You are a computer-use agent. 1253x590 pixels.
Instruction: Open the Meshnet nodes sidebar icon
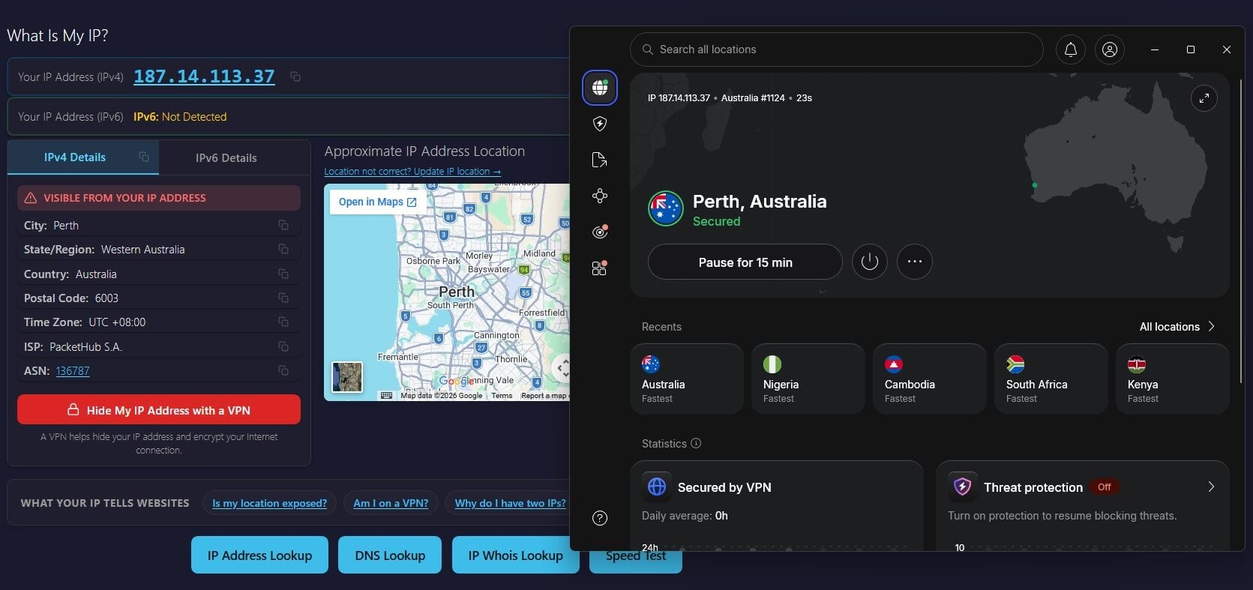(x=600, y=196)
